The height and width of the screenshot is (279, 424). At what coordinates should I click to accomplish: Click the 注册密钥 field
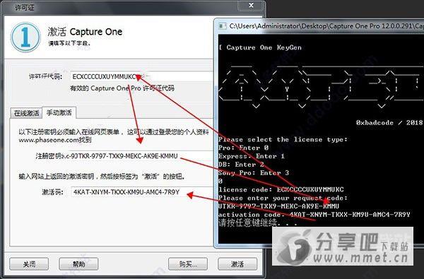(137, 156)
